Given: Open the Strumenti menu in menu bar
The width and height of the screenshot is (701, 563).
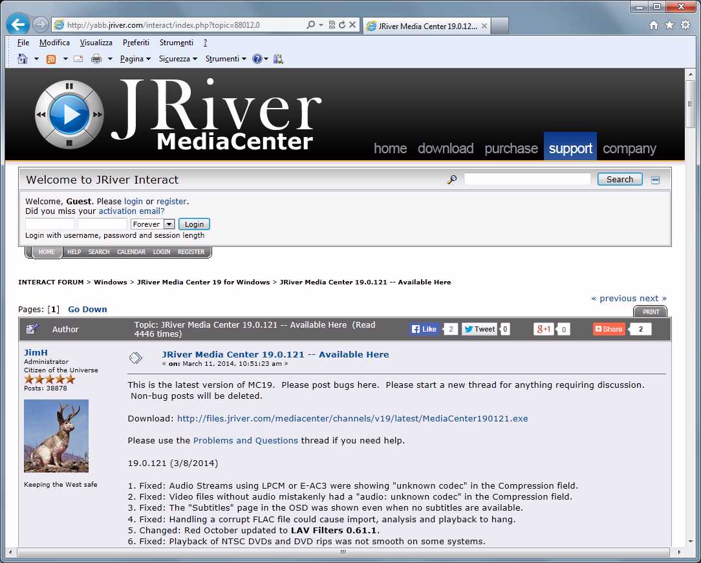Looking at the screenshot, I should 177,43.
